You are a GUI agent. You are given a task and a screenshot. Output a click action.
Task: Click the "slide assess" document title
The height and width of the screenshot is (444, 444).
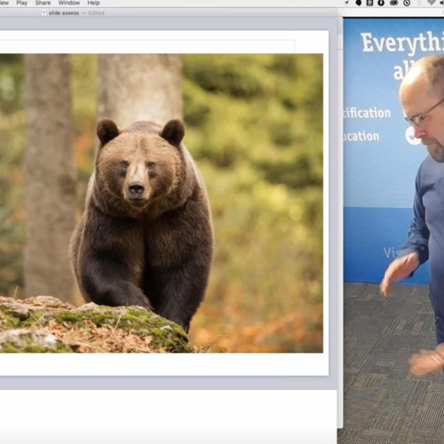point(64,12)
